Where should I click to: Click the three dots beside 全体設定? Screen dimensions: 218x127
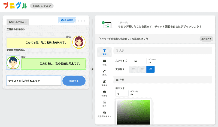(x=81, y=21)
